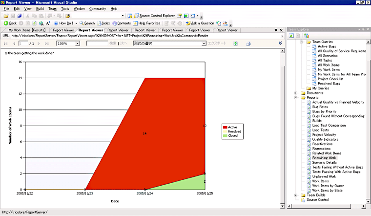Open the Work Items by Owner report
Screen dimensions: 371x216
tap(328, 186)
